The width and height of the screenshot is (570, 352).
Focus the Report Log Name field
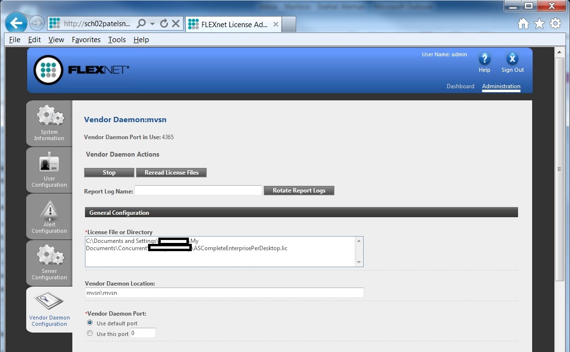(x=198, y=191)
